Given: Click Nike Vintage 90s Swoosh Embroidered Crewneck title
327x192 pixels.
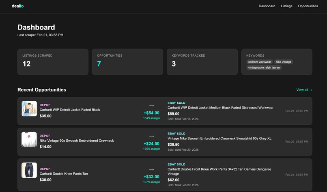Looking at the screenshot, I should [77, 141].
